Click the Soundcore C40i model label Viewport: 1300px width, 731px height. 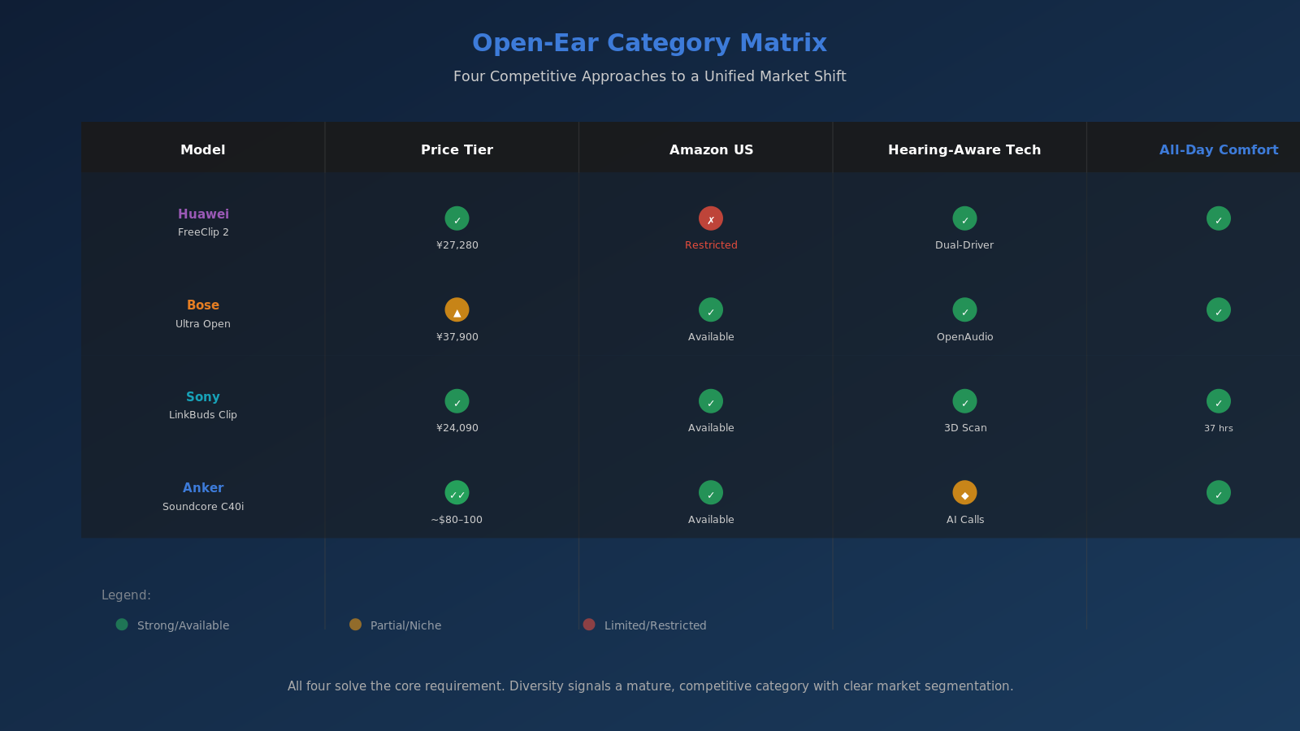(203, 507)
